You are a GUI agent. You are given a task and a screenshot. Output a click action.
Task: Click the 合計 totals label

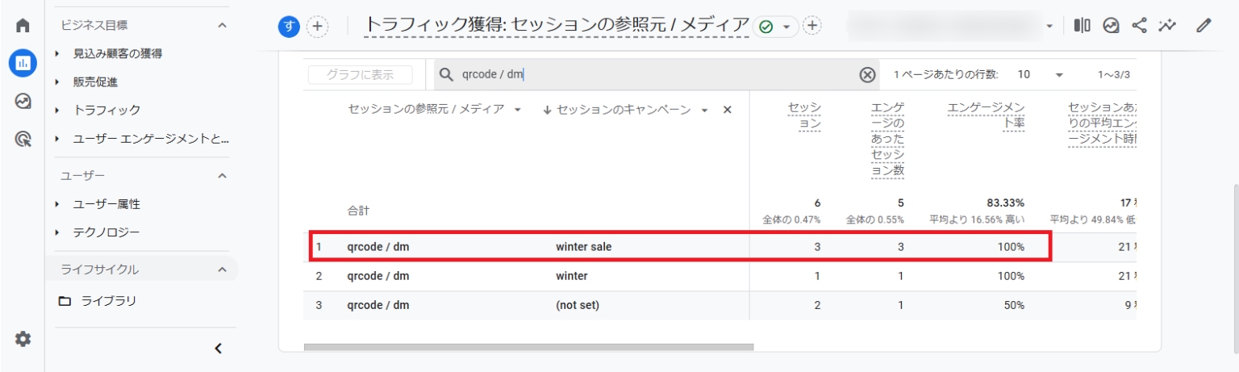[x=358, y=211]
